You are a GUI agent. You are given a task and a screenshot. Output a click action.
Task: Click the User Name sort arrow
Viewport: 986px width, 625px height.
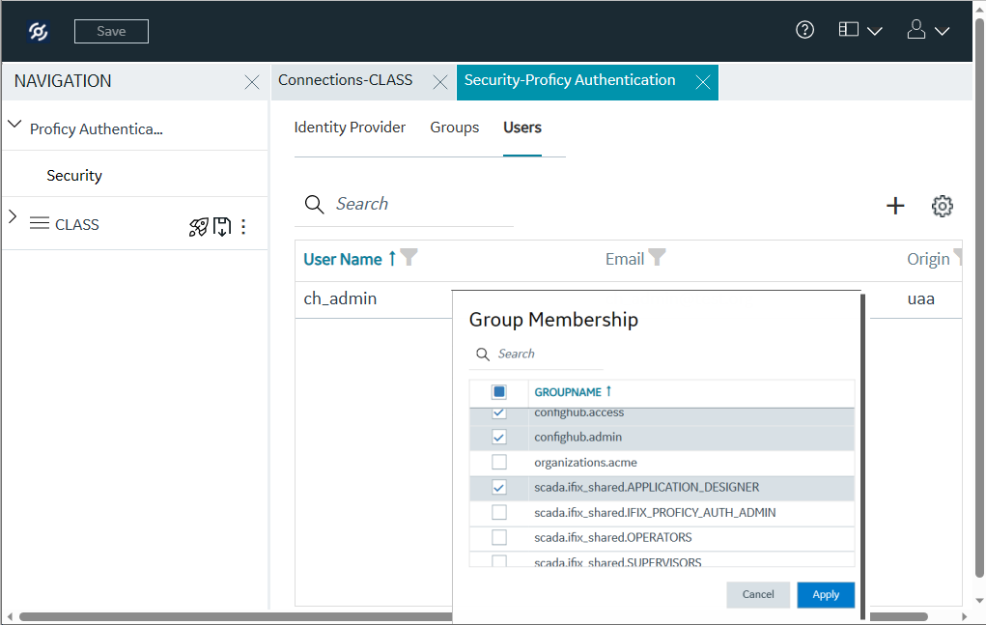pos(392,258)
